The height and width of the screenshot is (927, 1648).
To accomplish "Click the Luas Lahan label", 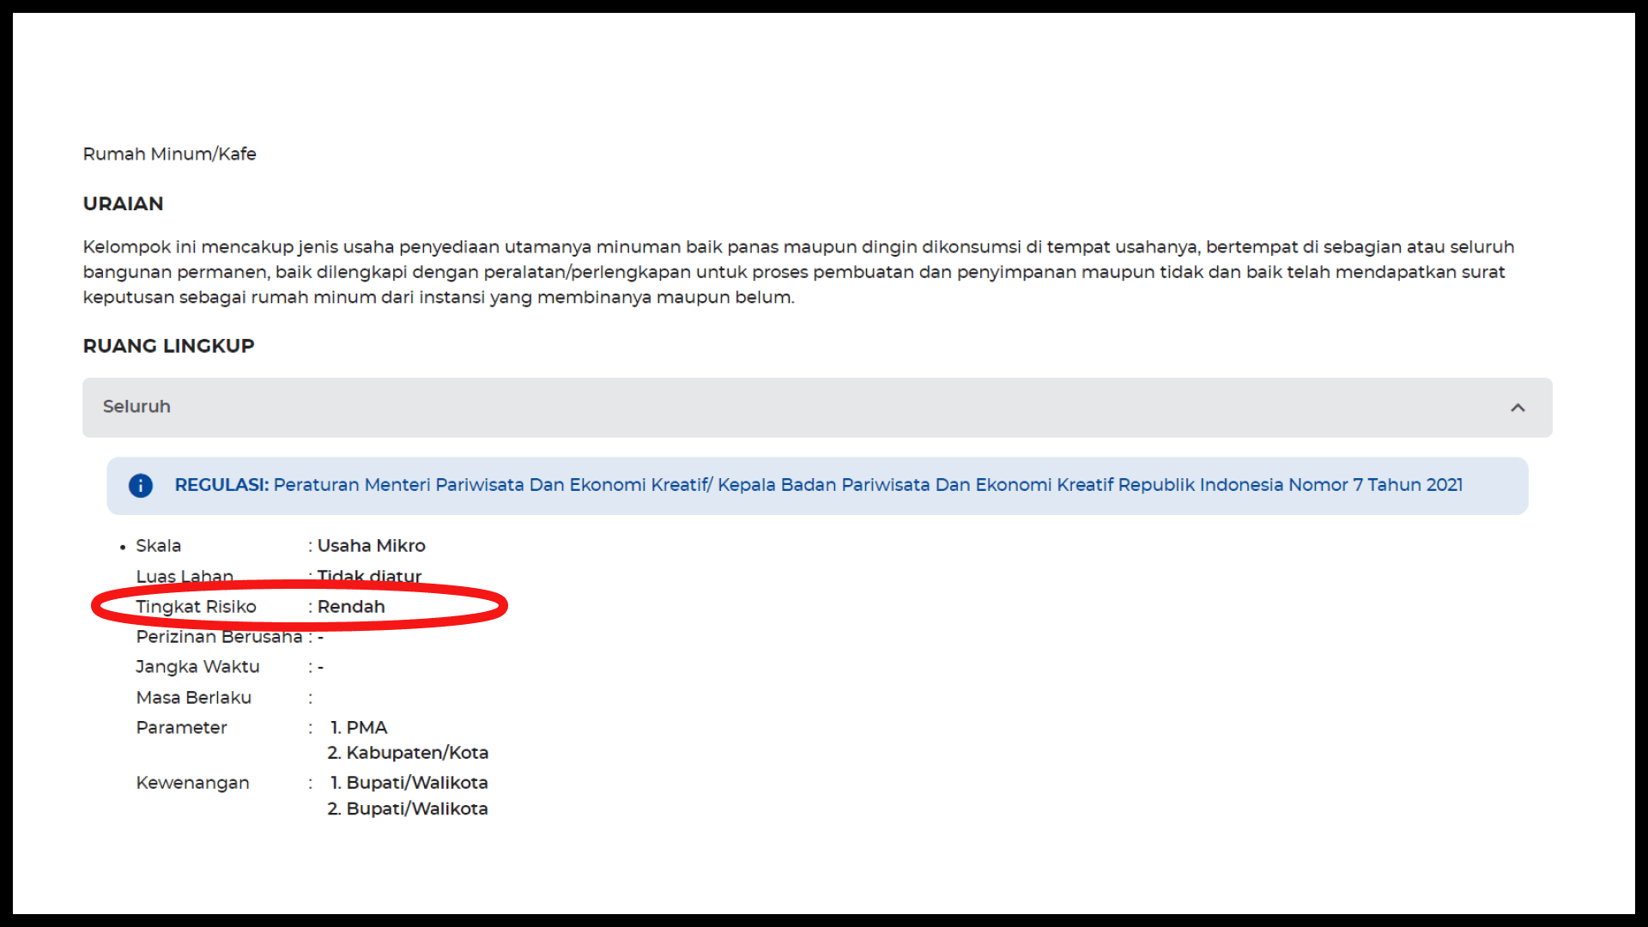I will pos(185,576).
